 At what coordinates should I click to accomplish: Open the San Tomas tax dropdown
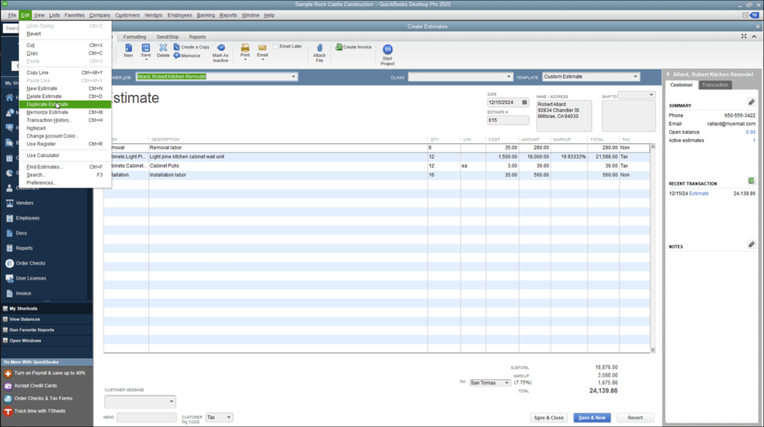(x=506, y=382)
